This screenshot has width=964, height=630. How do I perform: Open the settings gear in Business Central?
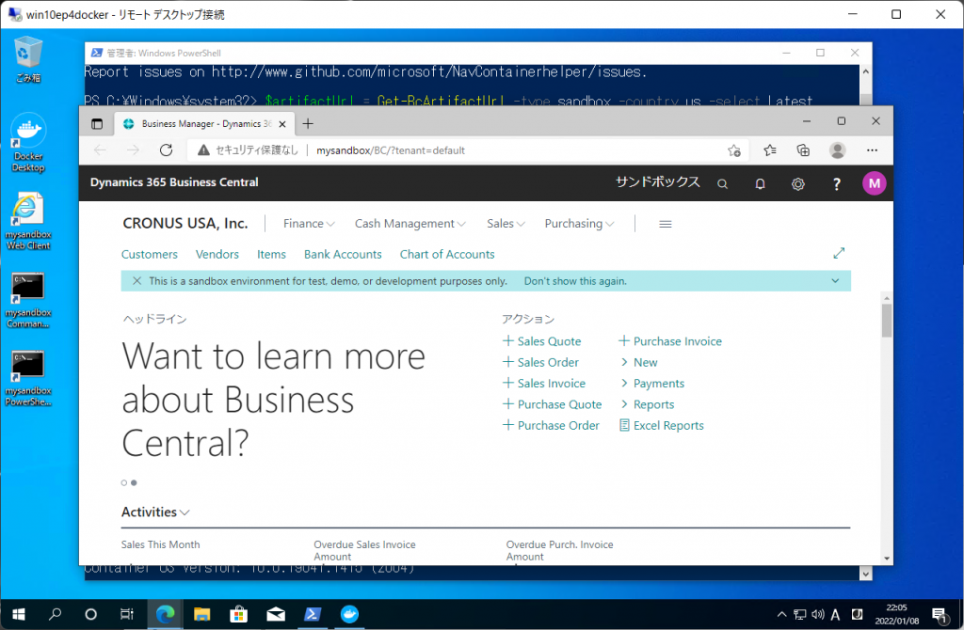[798, 183]
